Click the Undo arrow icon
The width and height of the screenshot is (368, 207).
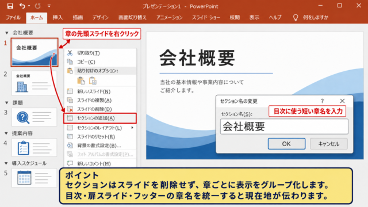[22, 6]
